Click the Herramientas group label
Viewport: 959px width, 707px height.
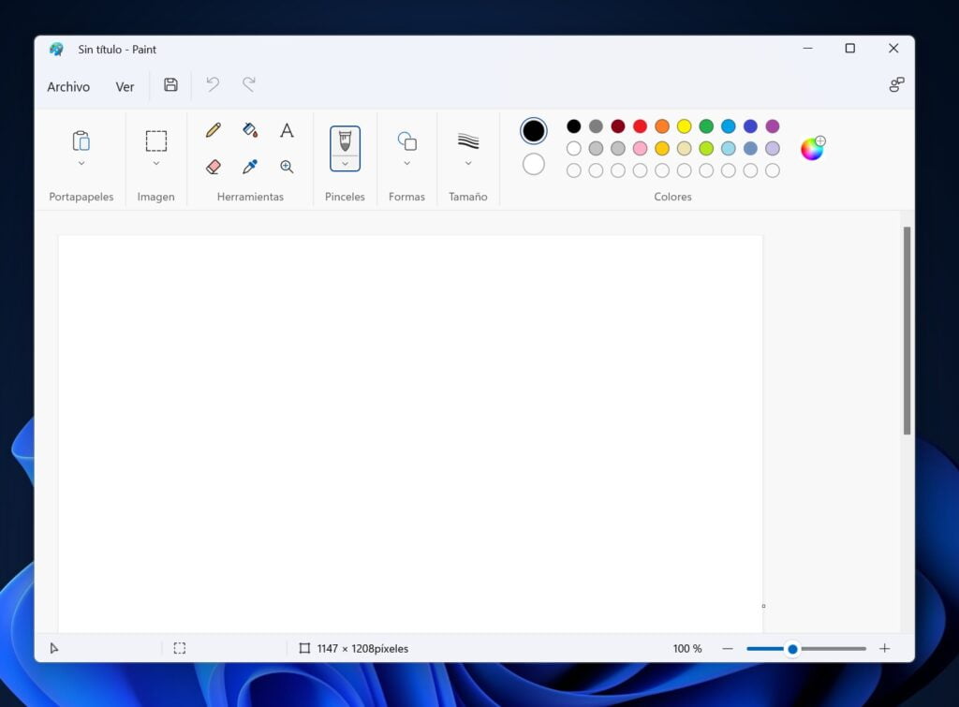[250, 197]
